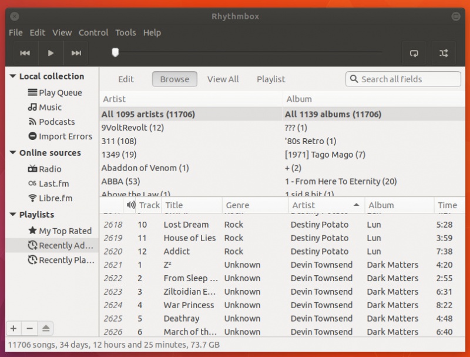Skip to the next track
This screenshot has width=470, height=357.
[x=76, y=53]
